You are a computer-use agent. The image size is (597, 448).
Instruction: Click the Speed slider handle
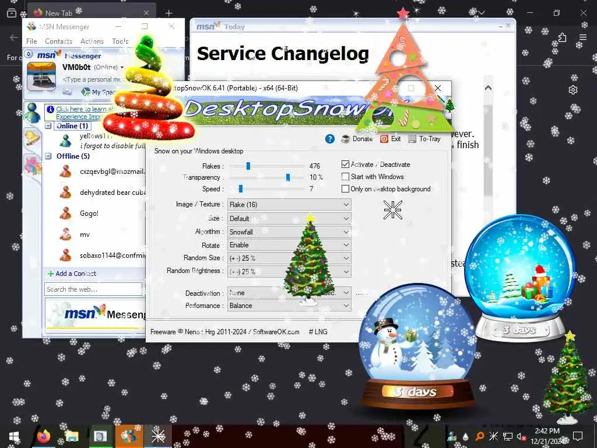[x=241, y=188]
